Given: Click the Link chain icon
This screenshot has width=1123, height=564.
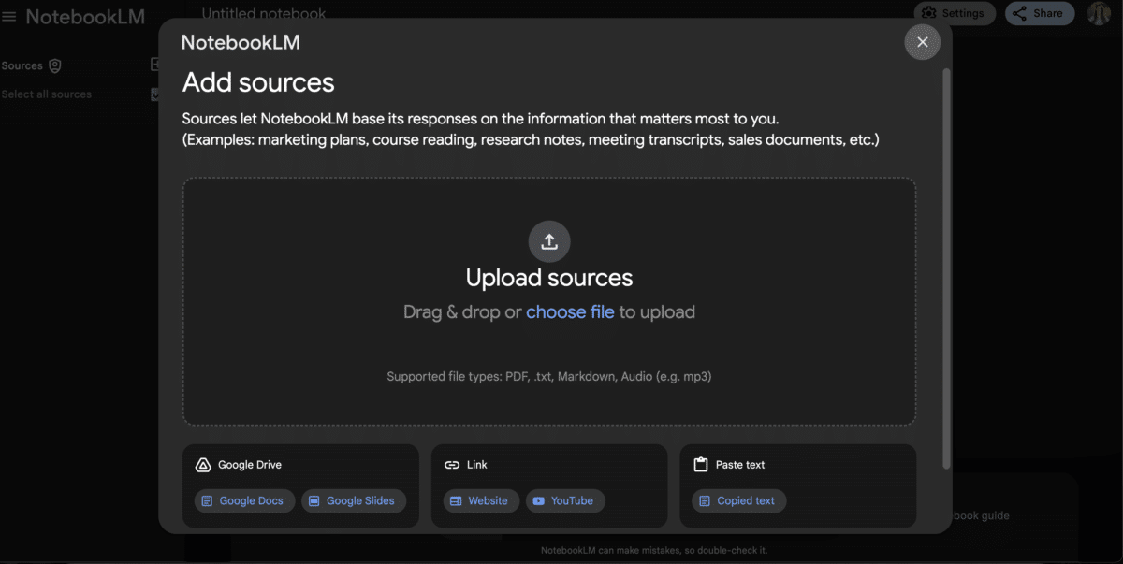Looking at the screenshot, I should coord(452,465).
